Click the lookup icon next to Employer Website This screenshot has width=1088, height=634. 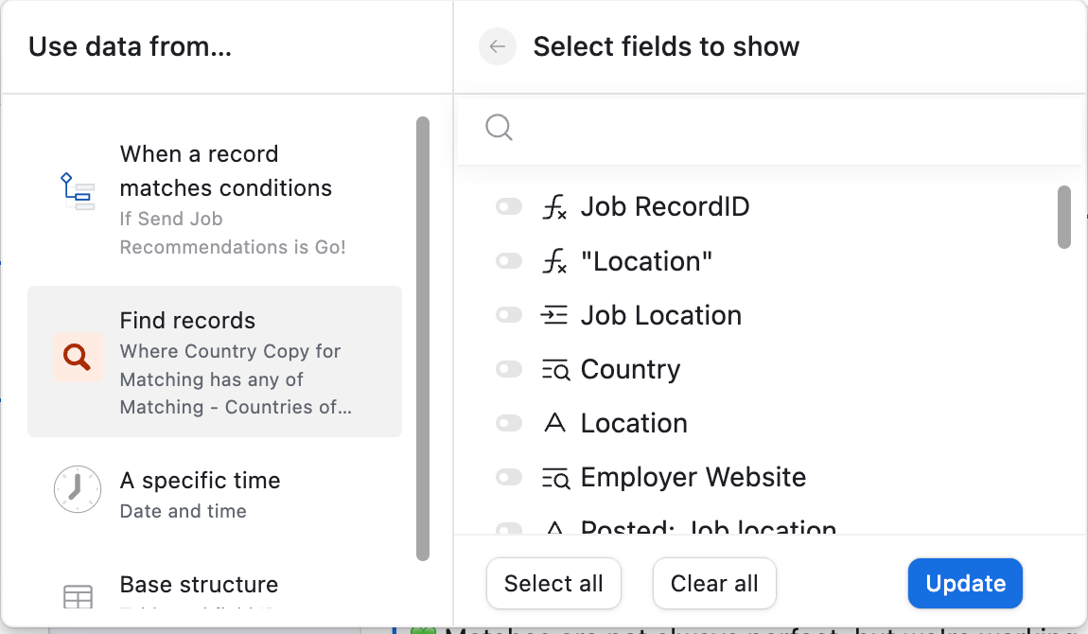click(555, 478)
